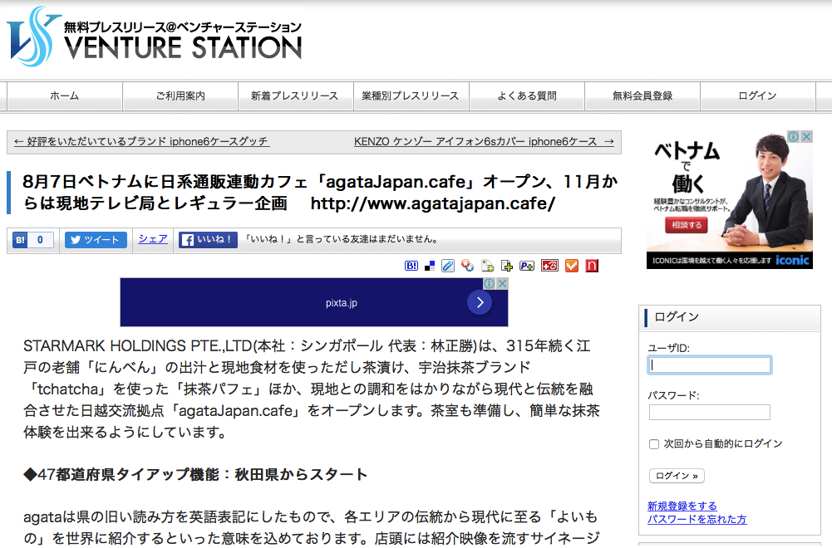Click the page with round green plus icon
Screen dimensions: 832x548
pyautogui.click(x=487, y=266)
